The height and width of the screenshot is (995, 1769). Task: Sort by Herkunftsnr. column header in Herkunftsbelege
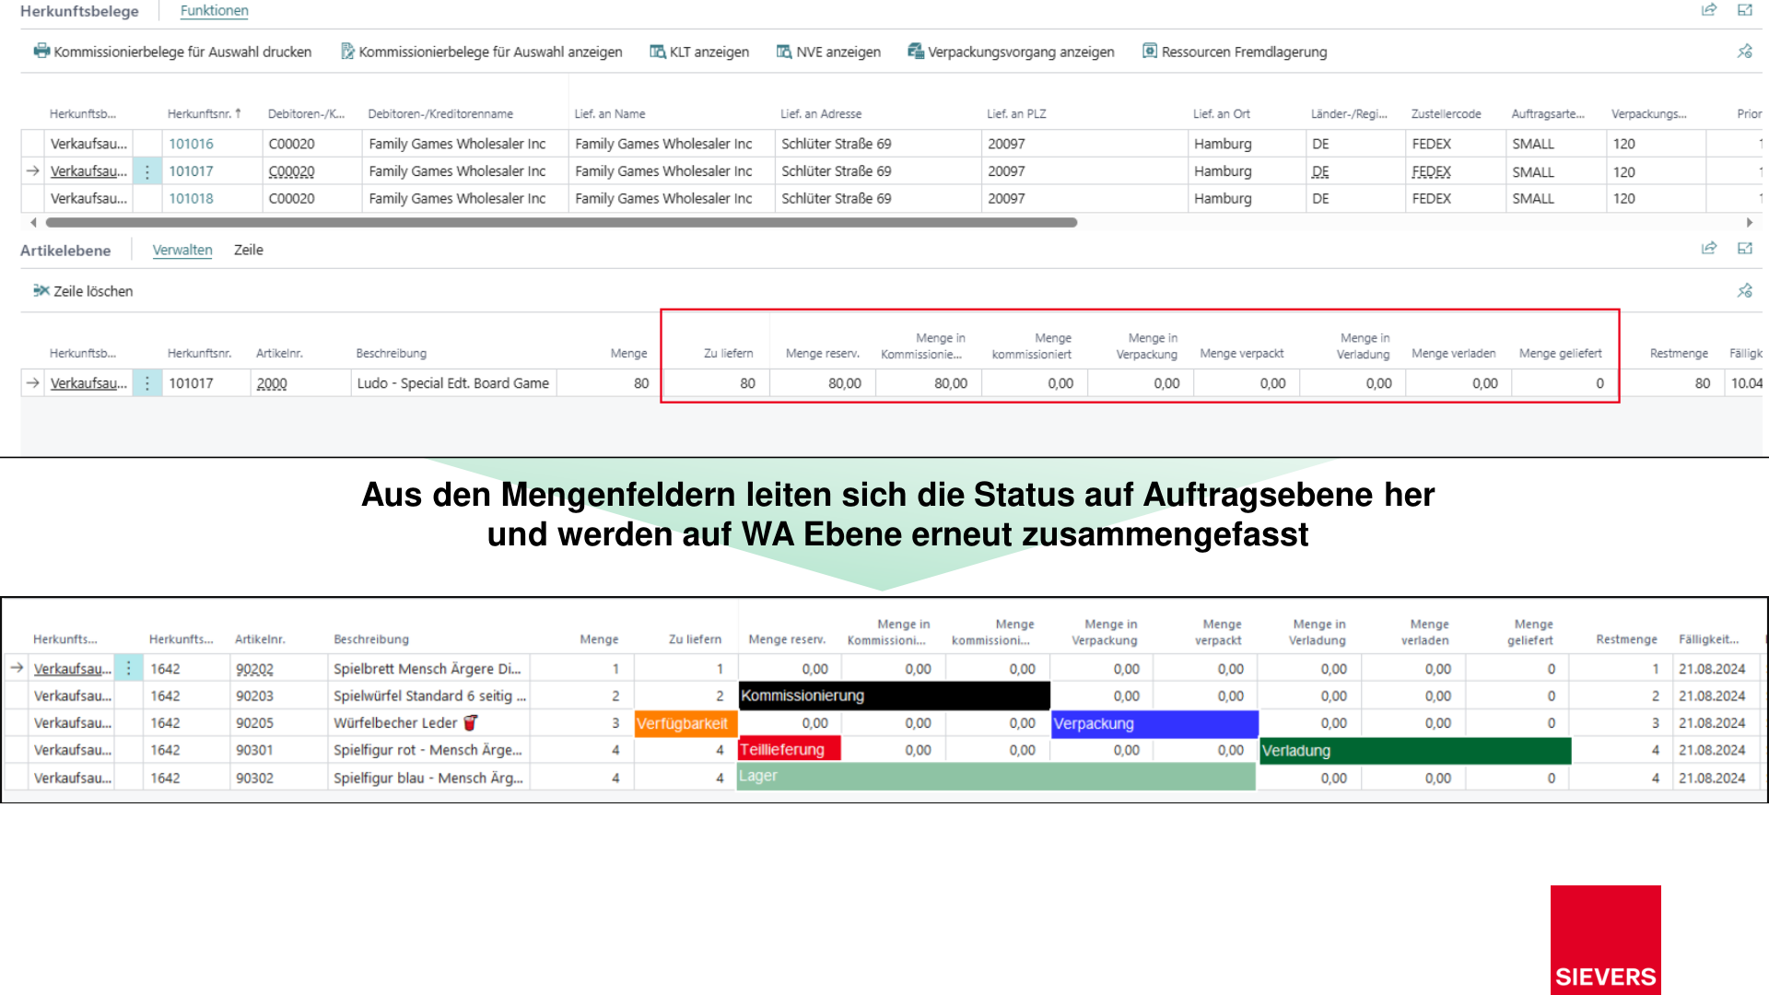[x=204, y=114]
